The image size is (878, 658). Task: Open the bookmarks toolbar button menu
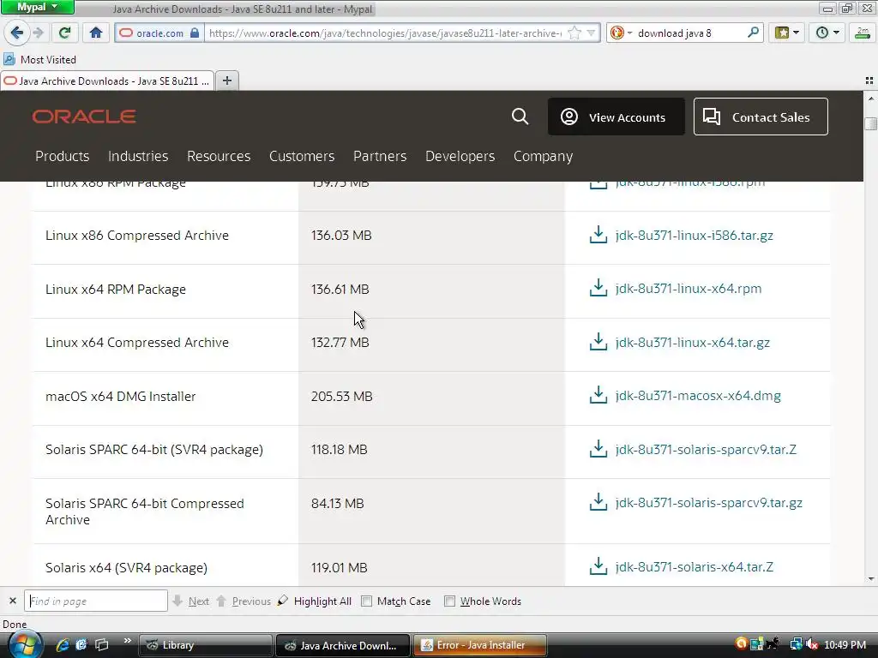coord(787,33)
